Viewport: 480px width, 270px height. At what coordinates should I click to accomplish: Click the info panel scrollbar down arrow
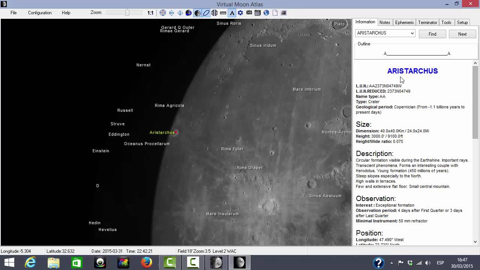pyautogui.click(x=475, y=242)
